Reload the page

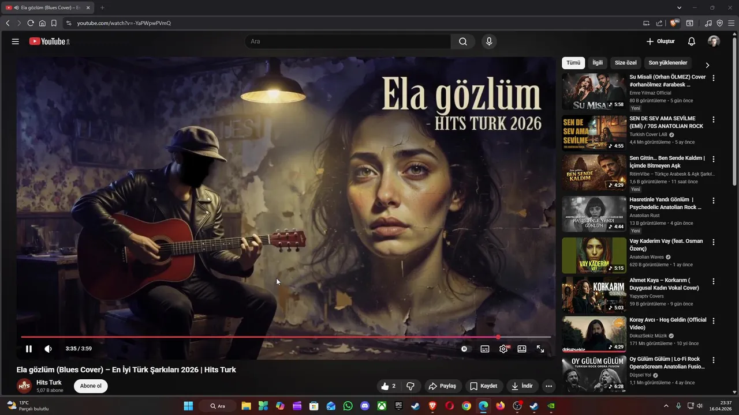(31, 23)
